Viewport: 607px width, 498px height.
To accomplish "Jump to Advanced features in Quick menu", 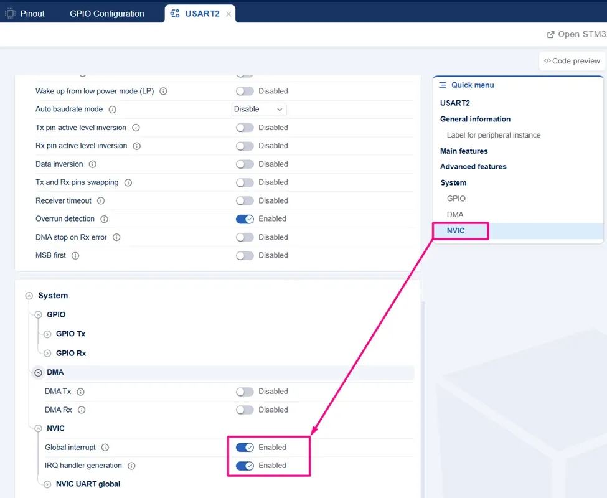I will pyautogui.click(x=473, y=167).
